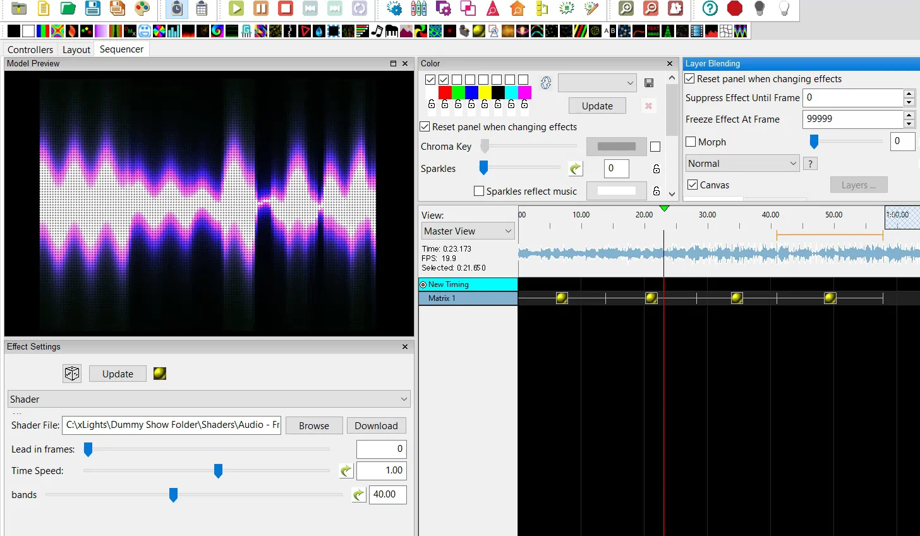
Task: Pause the sequence playback
Action: click(x=261, y=9)
